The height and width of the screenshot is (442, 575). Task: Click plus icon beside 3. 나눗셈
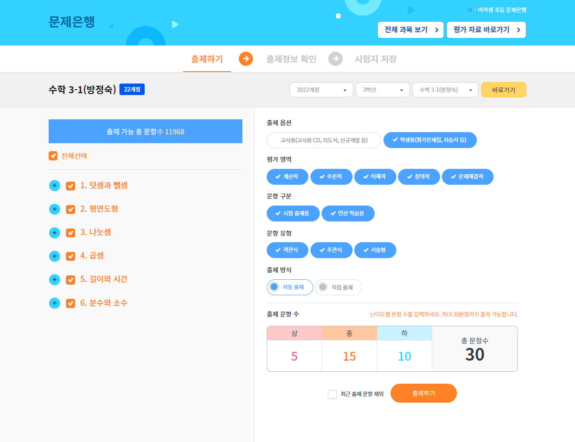pos(54,232)
